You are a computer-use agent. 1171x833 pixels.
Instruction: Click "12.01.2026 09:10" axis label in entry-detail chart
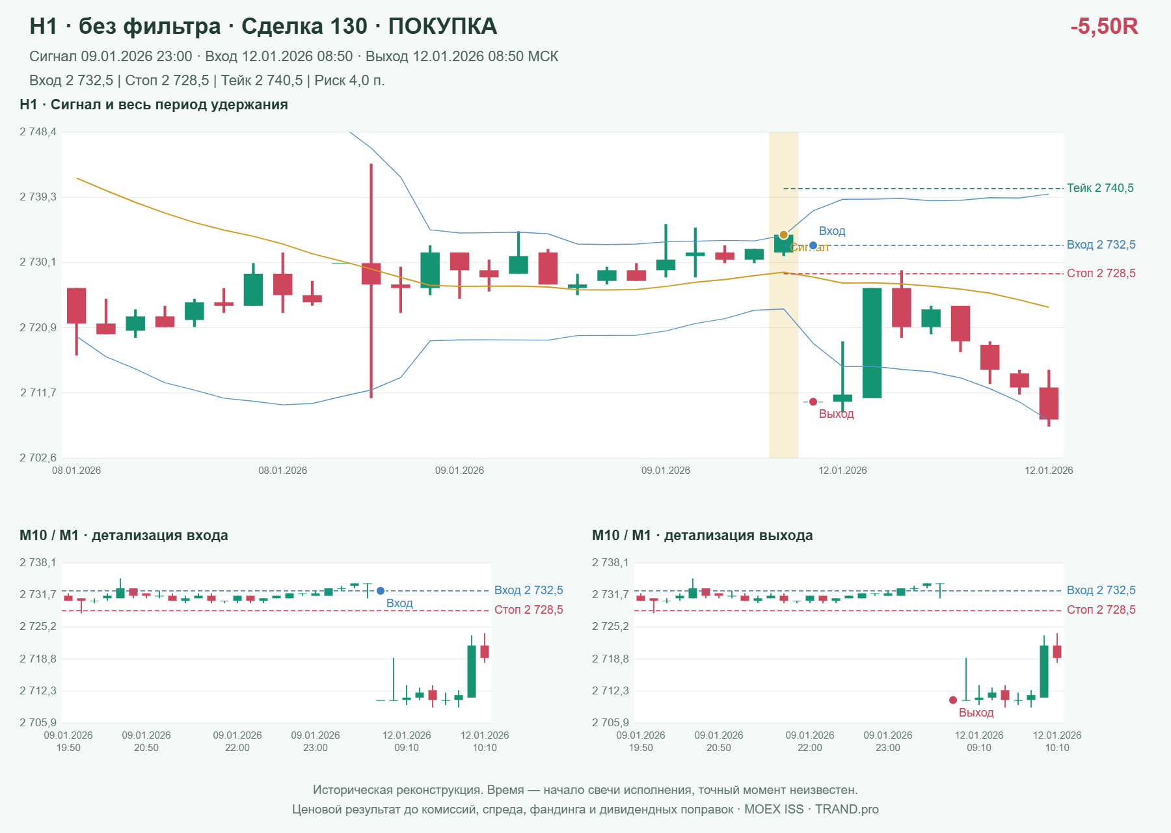(407, 741)
